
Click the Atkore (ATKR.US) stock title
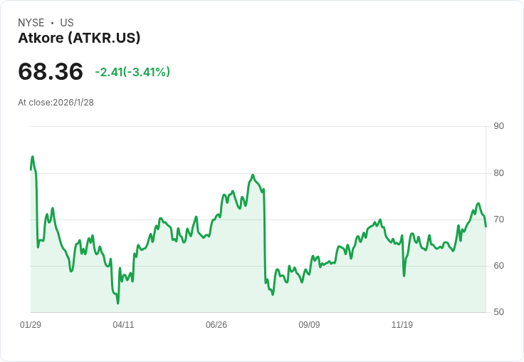(79, 38)
